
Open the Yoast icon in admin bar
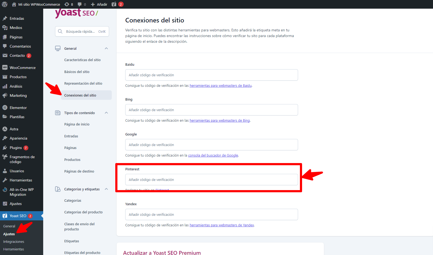pos(114,4)
